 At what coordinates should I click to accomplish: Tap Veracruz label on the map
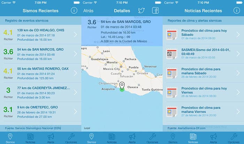[x=150, y=66]
